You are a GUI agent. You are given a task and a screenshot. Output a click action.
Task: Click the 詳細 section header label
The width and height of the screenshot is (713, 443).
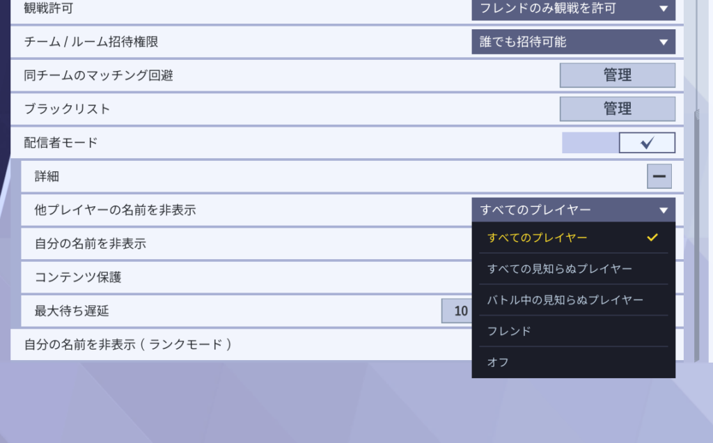point(47,176)
